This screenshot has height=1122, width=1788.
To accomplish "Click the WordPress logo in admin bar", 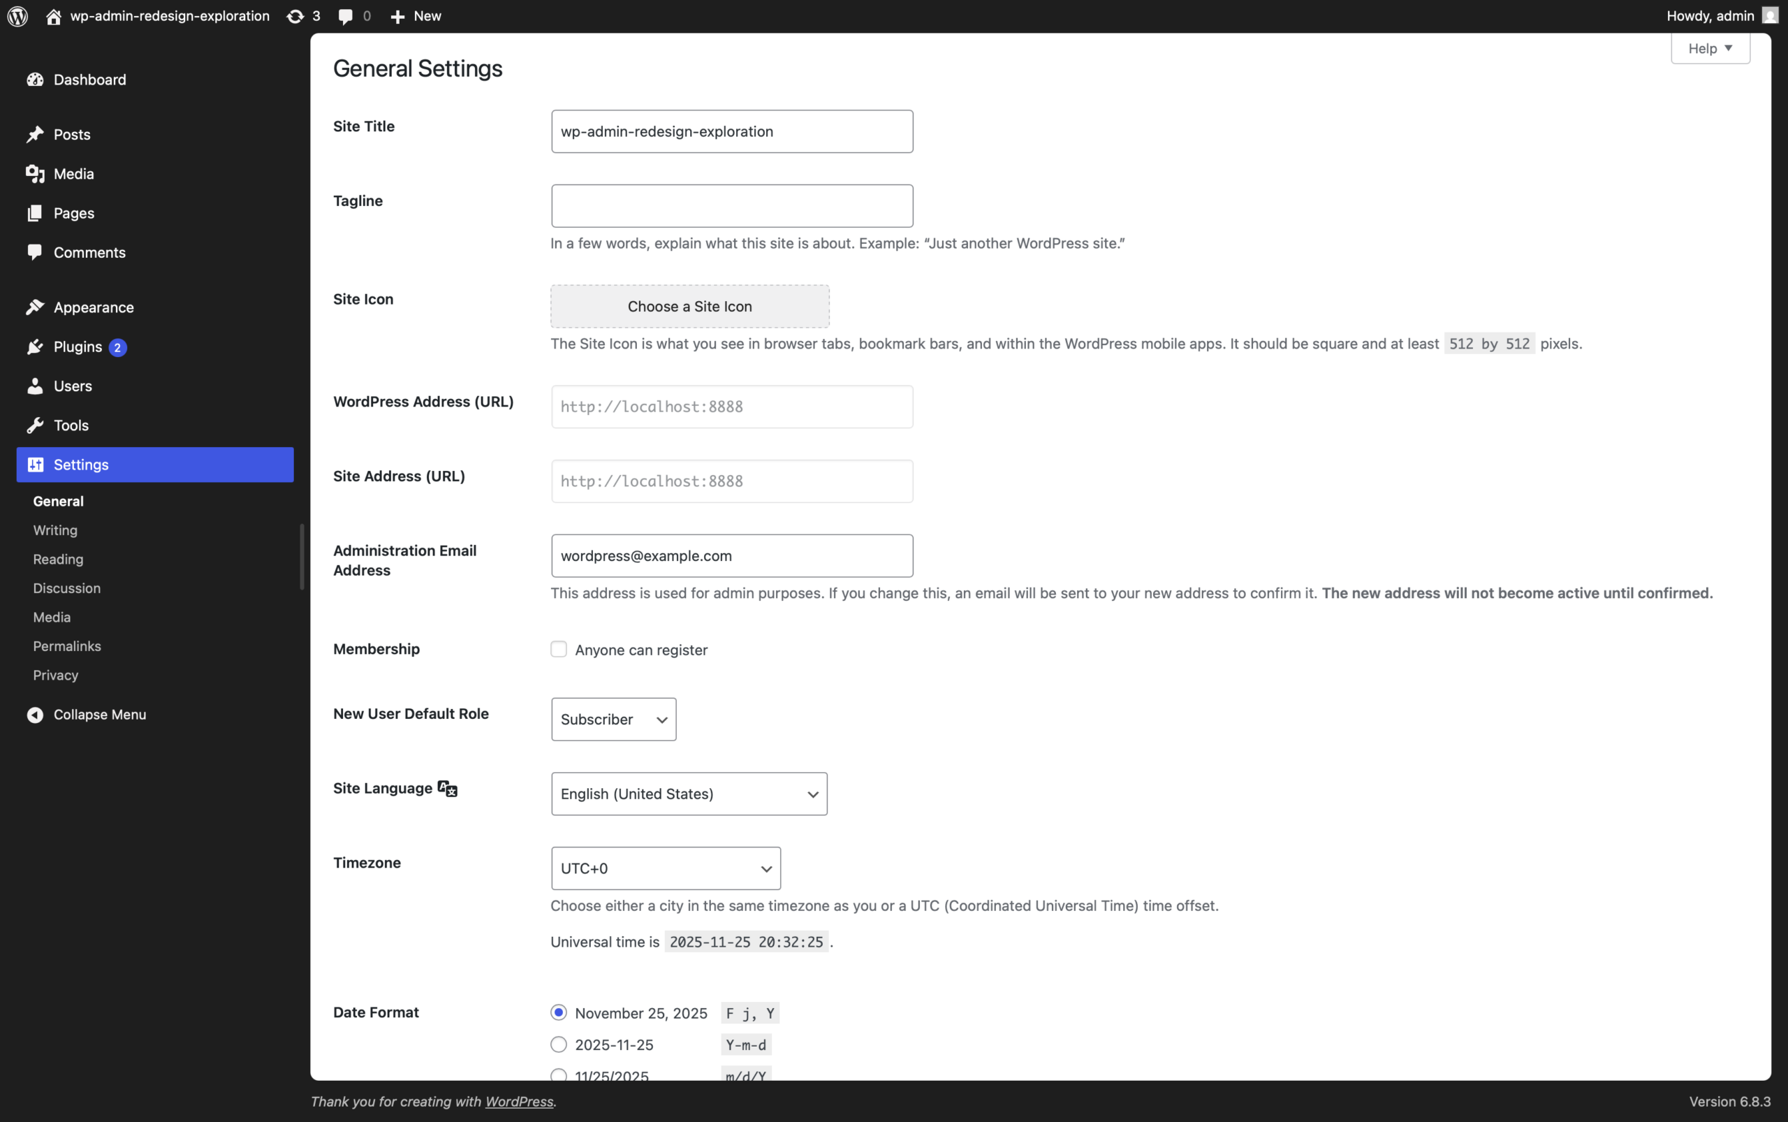I will pyautogui.click(x=17, y=15).
